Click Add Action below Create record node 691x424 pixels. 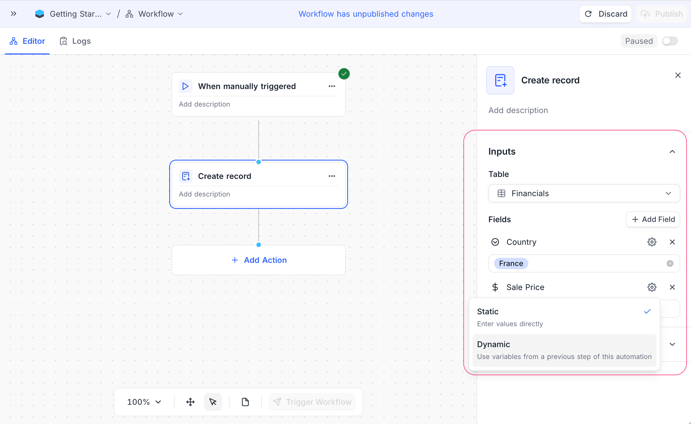(258, 260)
